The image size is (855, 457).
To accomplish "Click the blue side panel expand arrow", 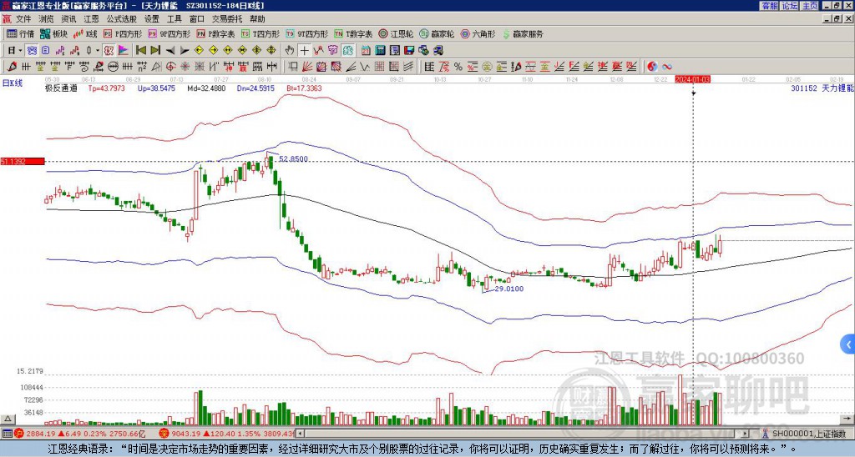I will 848,344.
